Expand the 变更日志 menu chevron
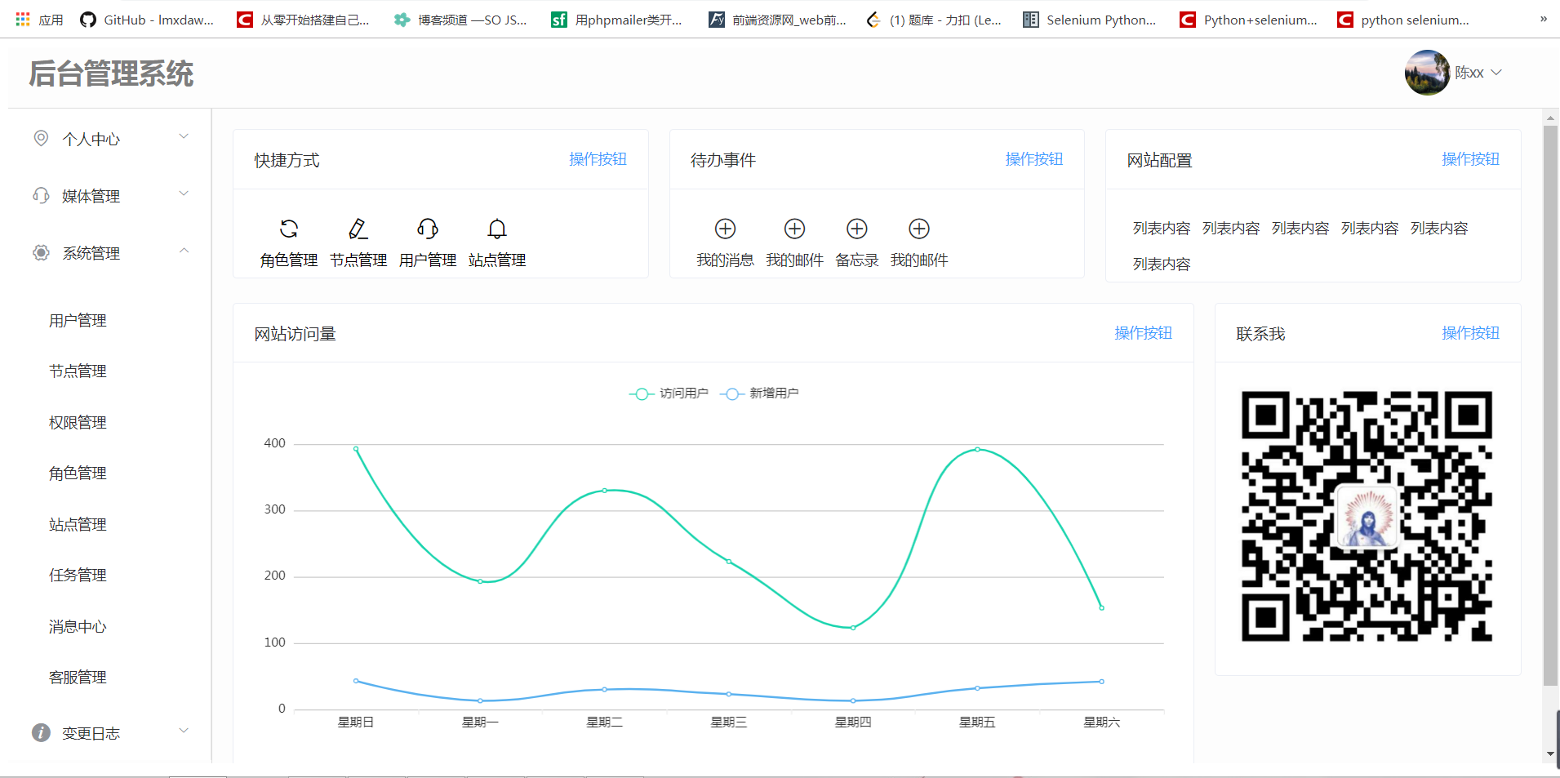This screenshot has height=778, width=1560. click(184, 731)
